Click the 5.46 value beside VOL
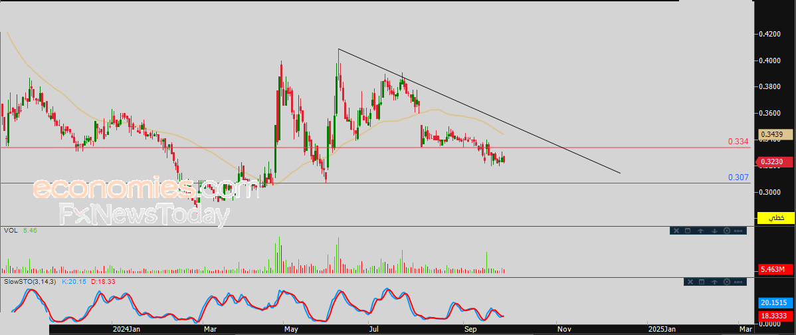The width and height of the screenshot is (796, 335). [30, 231]
